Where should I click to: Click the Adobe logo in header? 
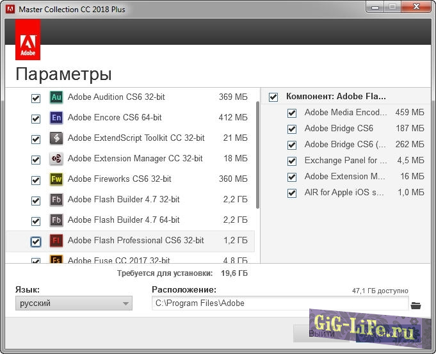point(28,39)
